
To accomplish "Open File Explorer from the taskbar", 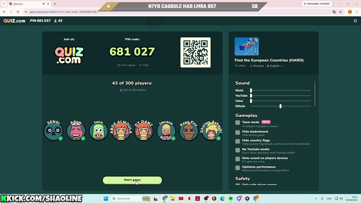I will (x=173, y=198).
